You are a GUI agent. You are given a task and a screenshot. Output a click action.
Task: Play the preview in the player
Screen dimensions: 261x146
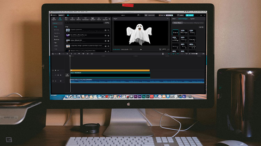pos(141,49)
